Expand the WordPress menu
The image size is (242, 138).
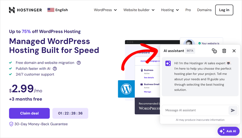tap(105, 10)
